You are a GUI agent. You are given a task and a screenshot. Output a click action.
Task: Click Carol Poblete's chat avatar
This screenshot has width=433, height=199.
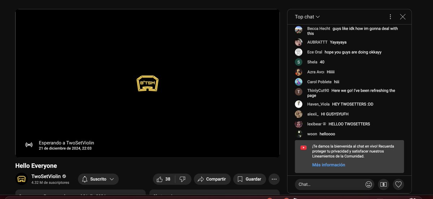(x=298, y=82)
